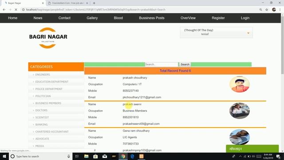The image size is (284, 160).
Task: Select the Business Members category
Action: [x=48, y=103]
